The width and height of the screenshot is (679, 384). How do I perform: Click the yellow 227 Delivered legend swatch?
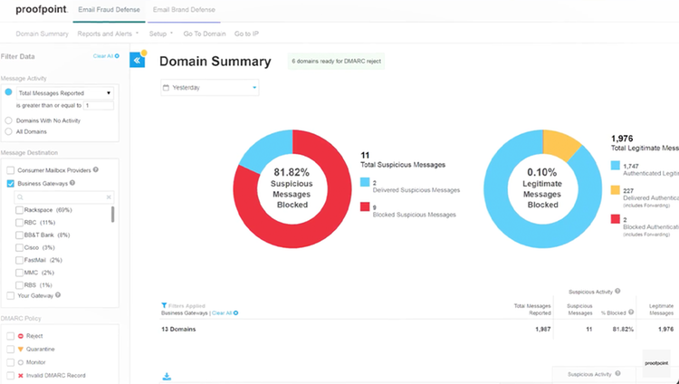point(616,190)
